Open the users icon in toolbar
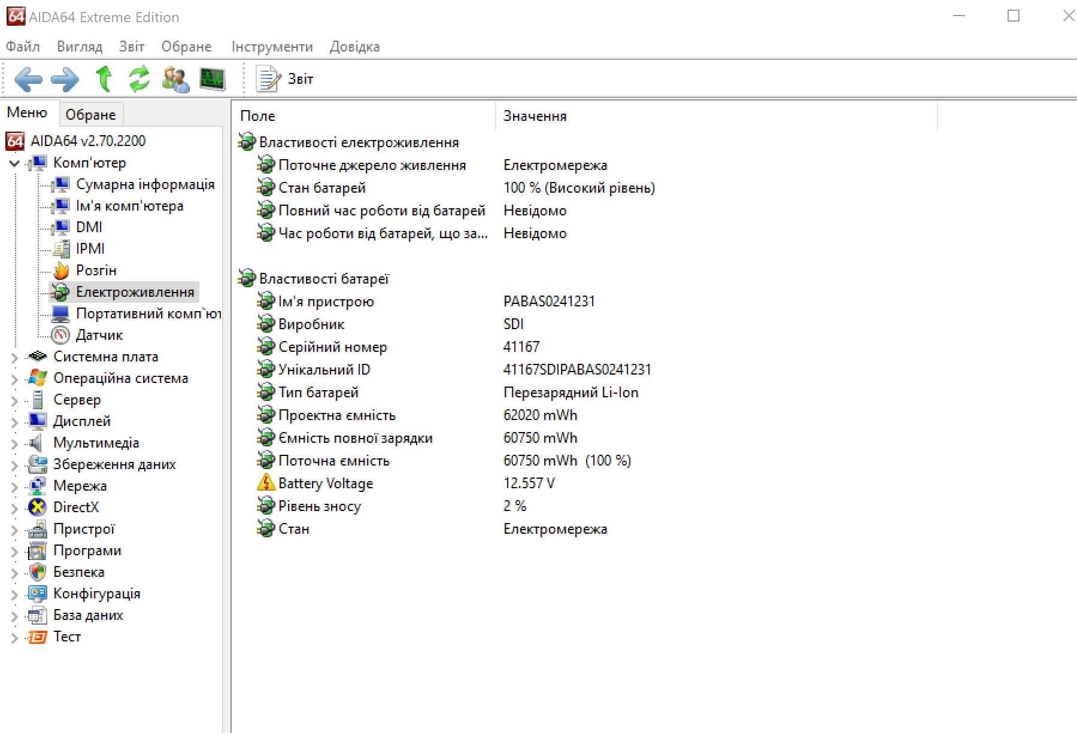The image size is (1077, 733). coord(175,79)
